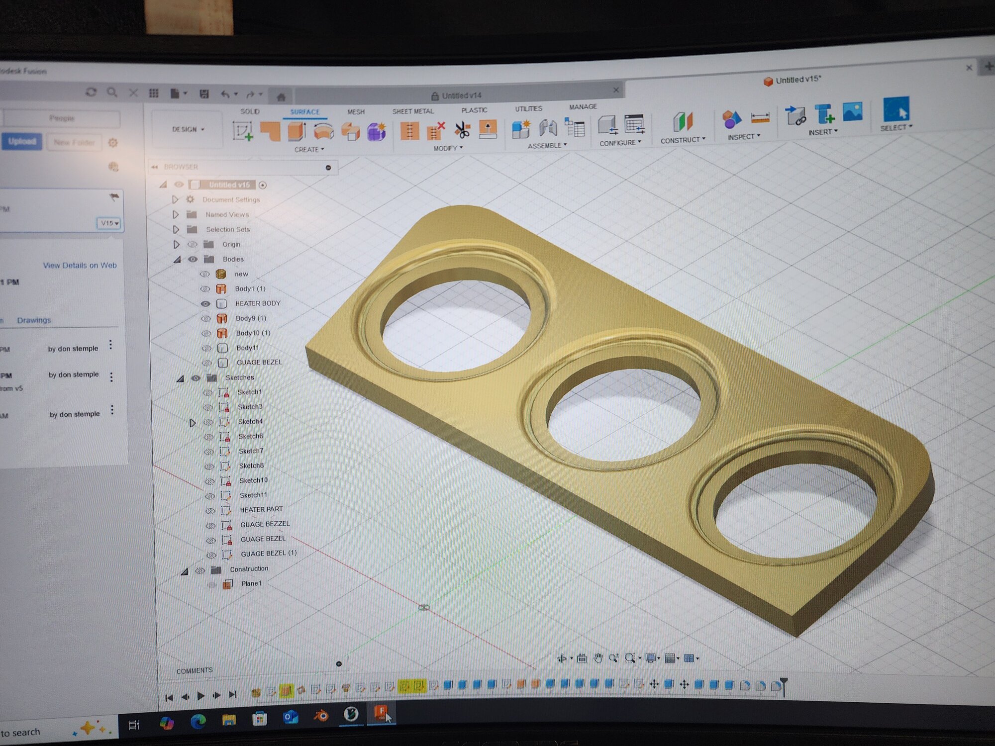Click the Undo arrow

coord(226,93)
